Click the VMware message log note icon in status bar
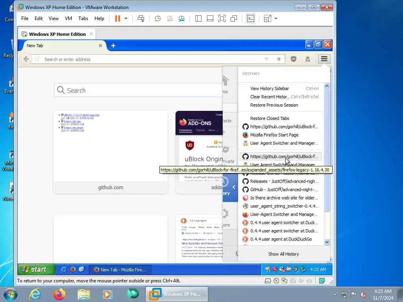This screenshot has width=403, height=302. click(x=322, y=281)
